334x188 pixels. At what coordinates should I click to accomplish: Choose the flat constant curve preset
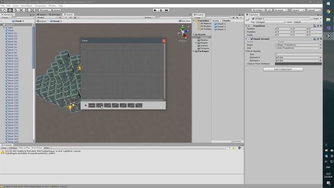[x=92, y=105]
